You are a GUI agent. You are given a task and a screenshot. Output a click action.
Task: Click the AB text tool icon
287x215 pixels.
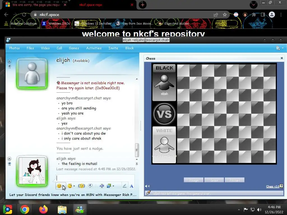click(101, 186)
